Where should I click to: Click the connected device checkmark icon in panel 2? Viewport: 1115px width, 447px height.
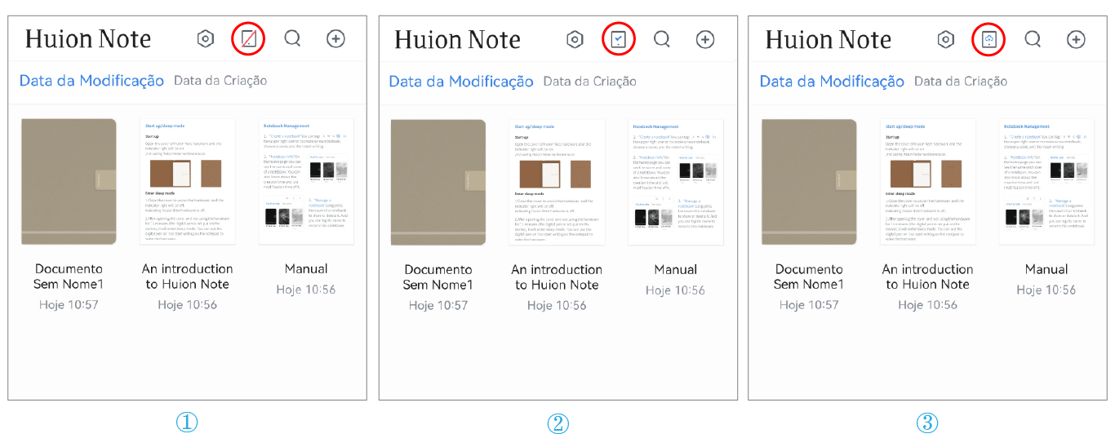coord(619,39)
